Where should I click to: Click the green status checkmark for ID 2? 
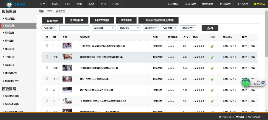(x=212, y=101)
